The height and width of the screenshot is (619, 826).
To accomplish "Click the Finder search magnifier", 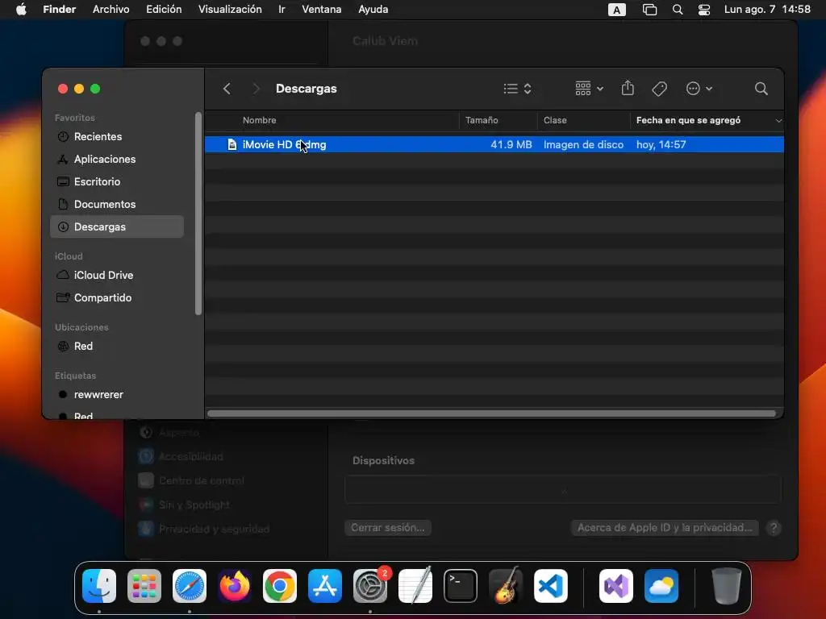I will coord(761,89).
